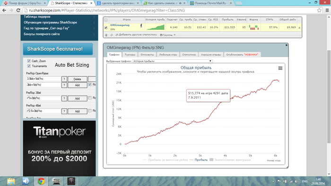
Task: Close the OMGmegarag graph panel
Action: [287, 45]
